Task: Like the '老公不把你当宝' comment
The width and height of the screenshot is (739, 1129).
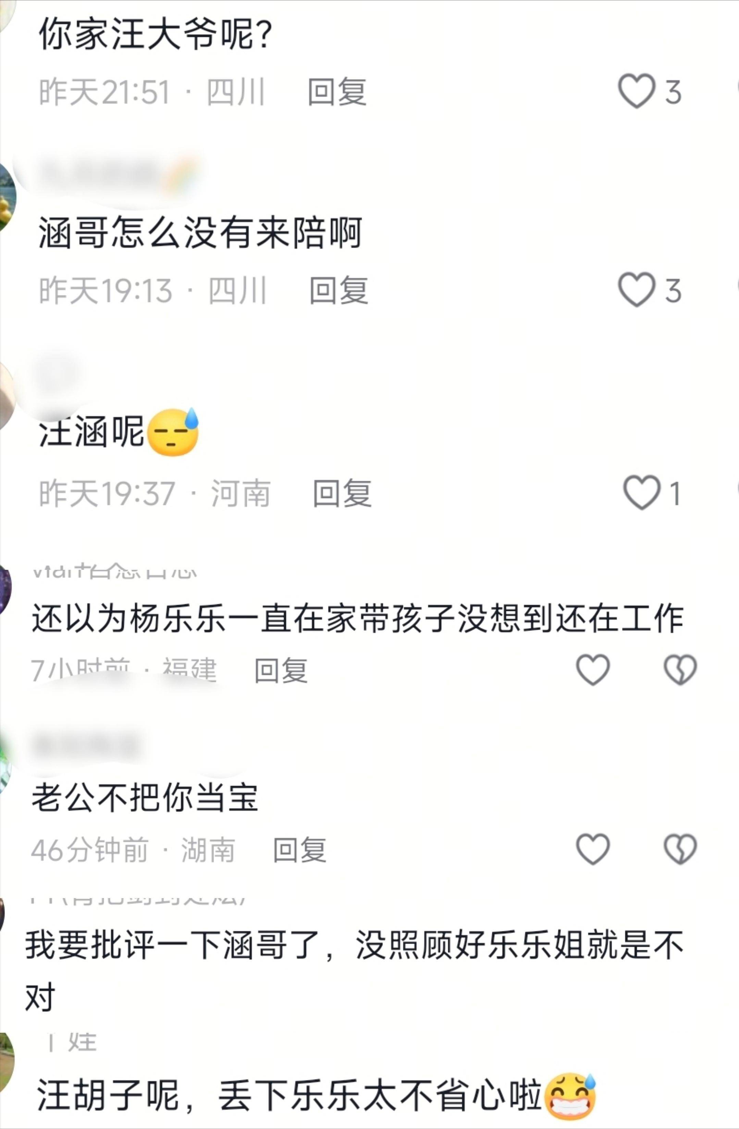Action: pos(592,849)
